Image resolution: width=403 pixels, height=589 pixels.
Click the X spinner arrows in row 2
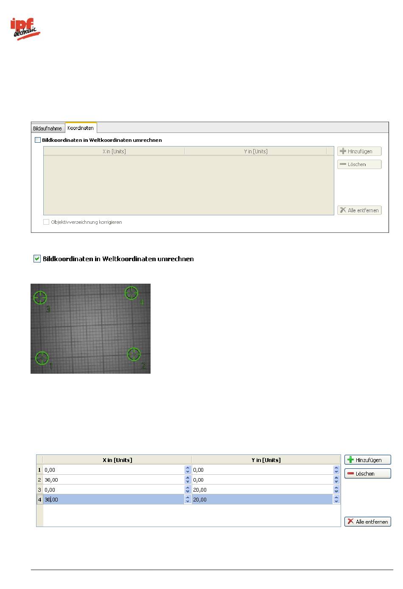(188, 480)
